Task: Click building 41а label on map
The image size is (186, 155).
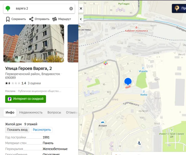Action: pyautogui.click(x=120, y=10)
